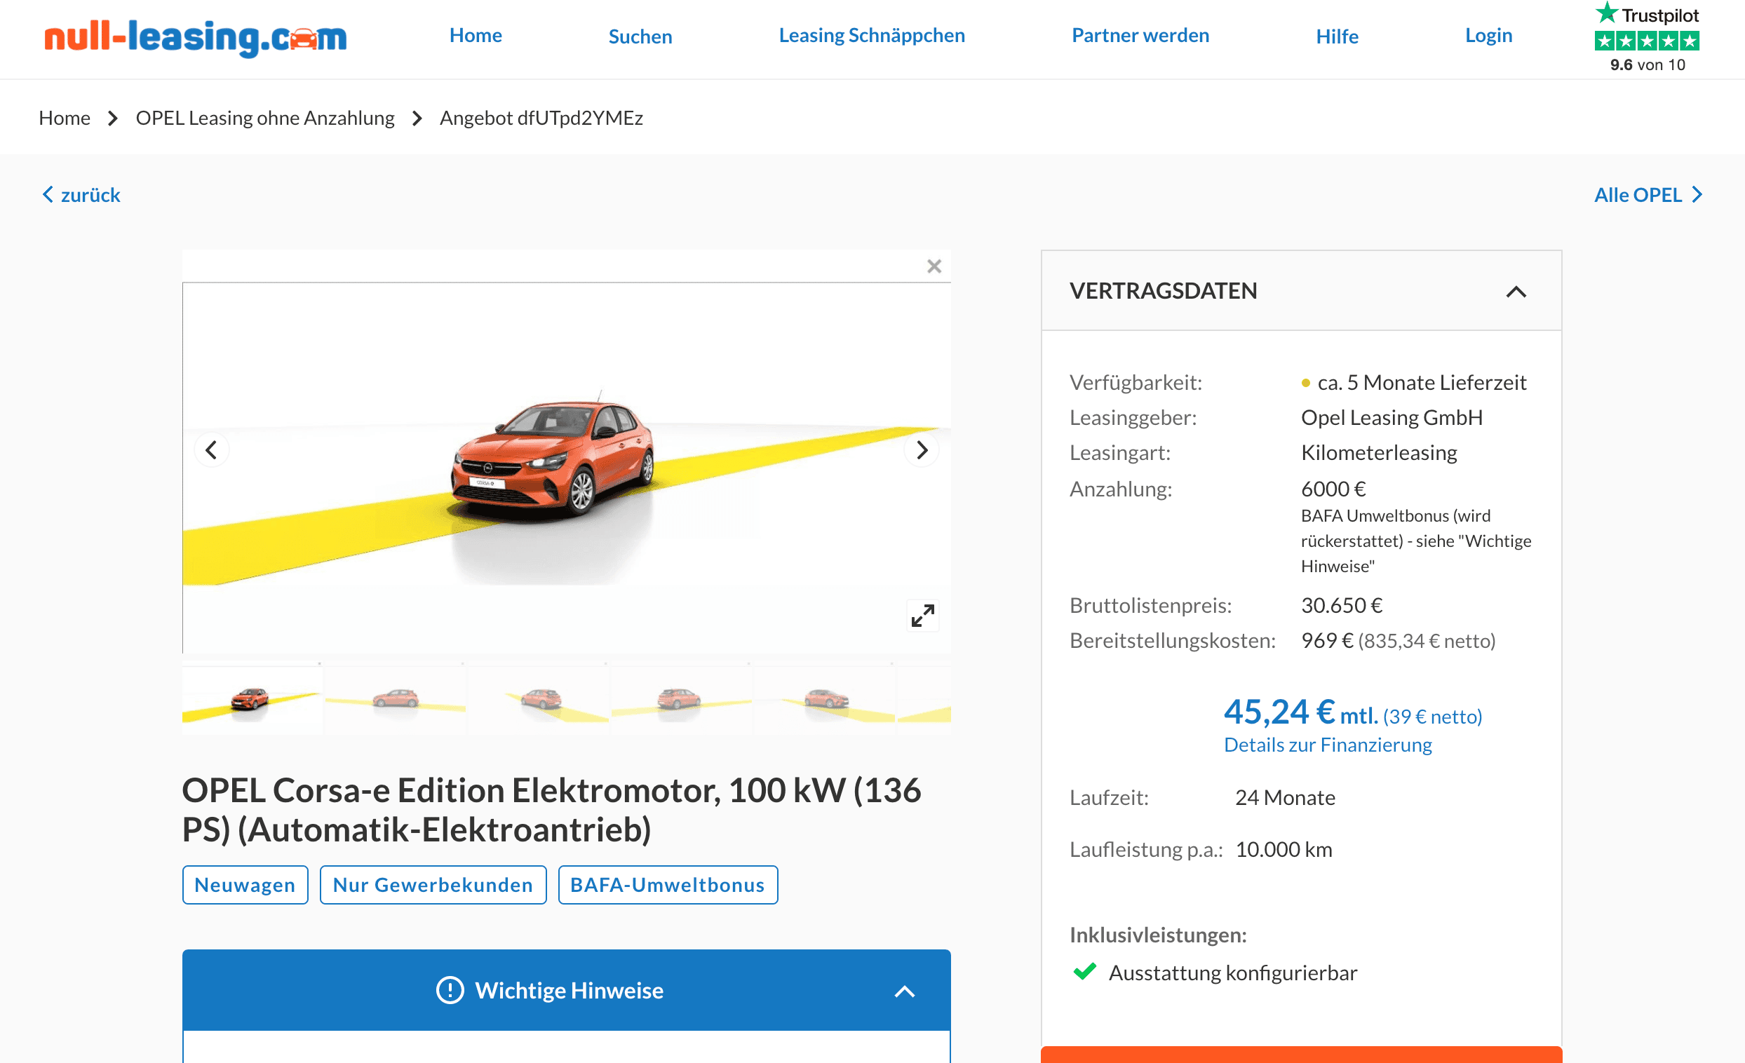This screenshot has width=1745, height=1063.
Task: Click the Laufzeit value 24 Monate
Action: (1285, 798)
